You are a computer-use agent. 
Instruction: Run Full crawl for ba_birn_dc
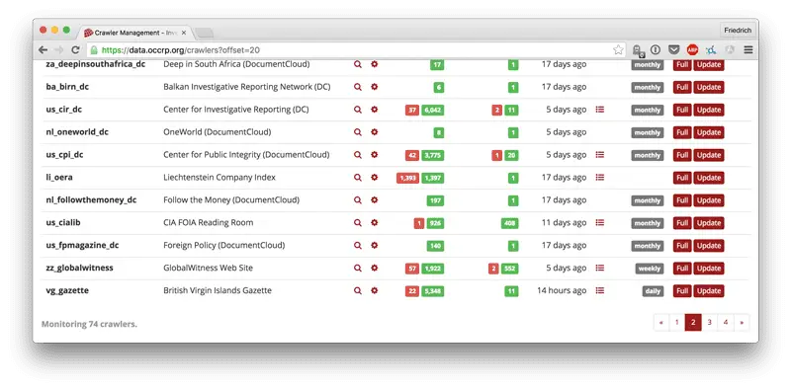pos(682,87)
